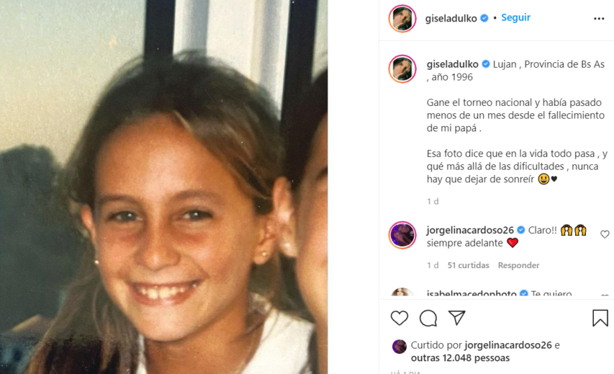Screen dimensions: 614x374
Task: Like the post with the heart icon
Action: [x=399, y=318]
